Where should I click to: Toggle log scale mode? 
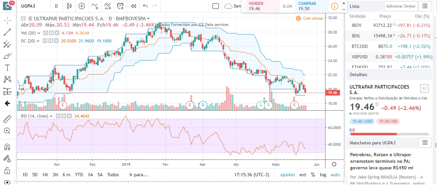pos(323,175)
